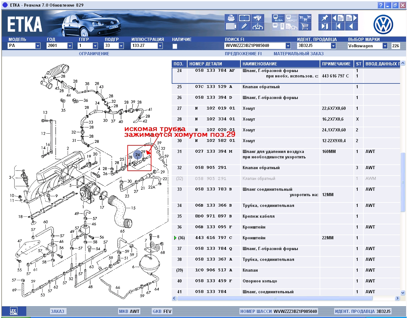Viewport: 408px width, 318px height.
Task: Click the parts list scroll-up arrow
Action: 403,63
